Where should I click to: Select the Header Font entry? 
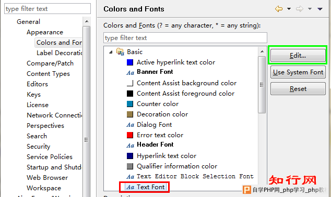tap(155, 145)
